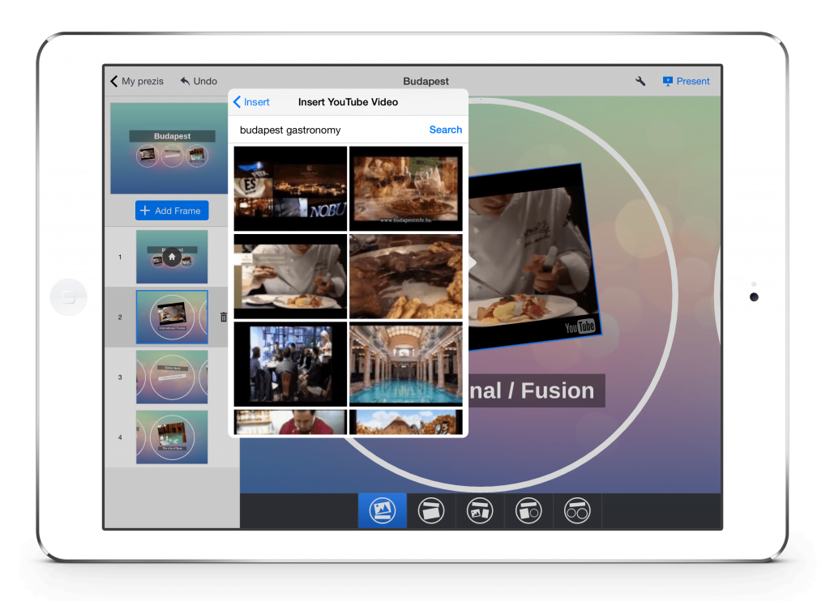Select the NOBU video thumbnail result
830x601 pixels.
(290, 189)
